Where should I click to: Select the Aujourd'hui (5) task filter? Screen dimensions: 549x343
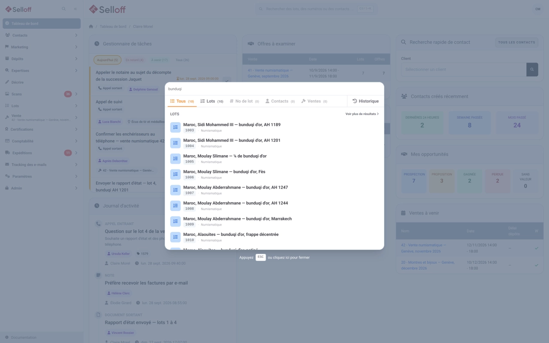(107, 60)
